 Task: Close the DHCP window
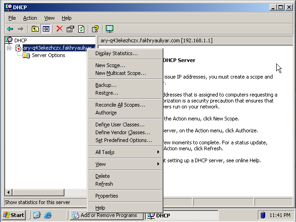tap(289, 7)
